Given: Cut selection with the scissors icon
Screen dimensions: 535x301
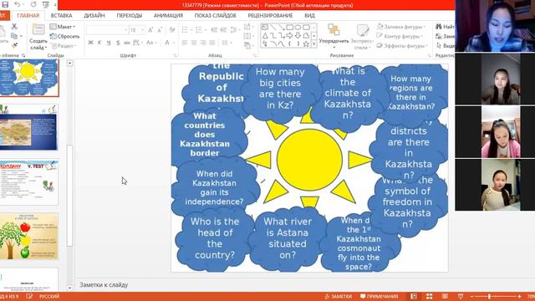Looking at the screenshot, I should [14, 26].
